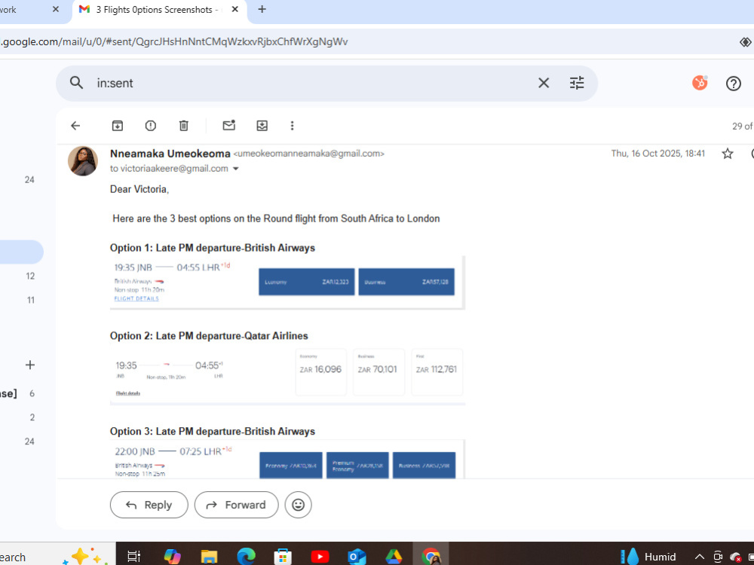Viewport: 754px width, 565px height.
Task: Open a new browser tab
Action: click(x=262, y=9)
